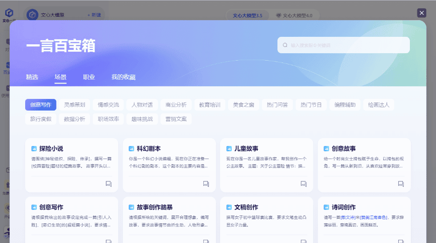Click the 诗词创作 card title

point(344,207)
